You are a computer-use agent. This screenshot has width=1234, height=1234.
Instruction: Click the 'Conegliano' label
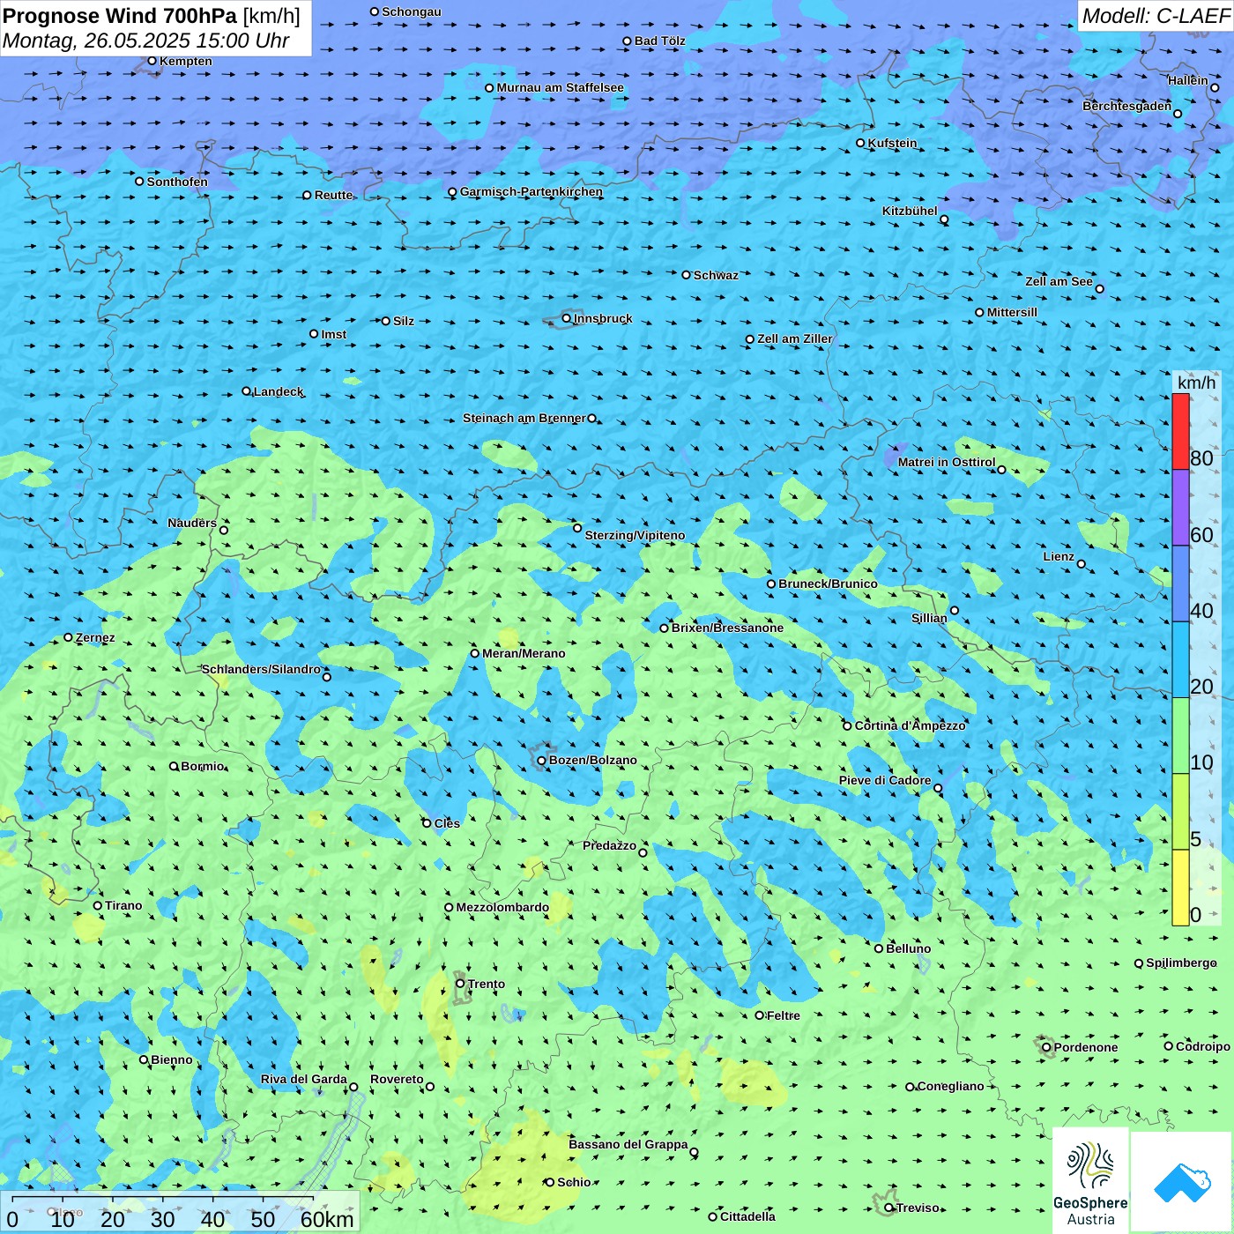tap(950, 1086)
